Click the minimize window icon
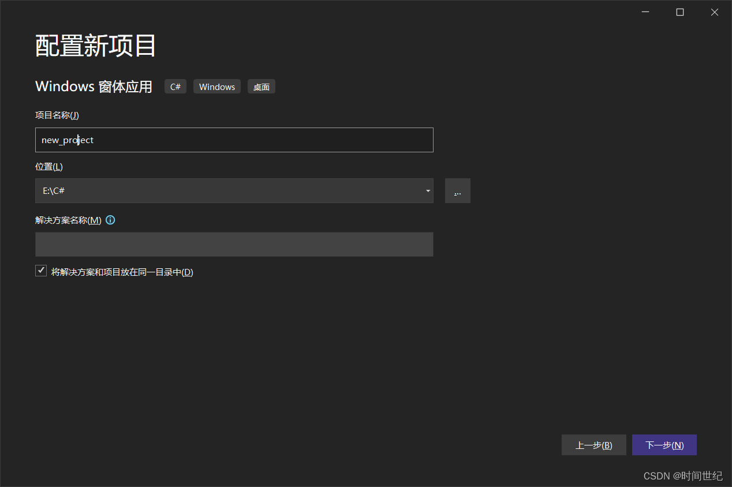Viewport: 732px width, 487px height. [645, 12]
